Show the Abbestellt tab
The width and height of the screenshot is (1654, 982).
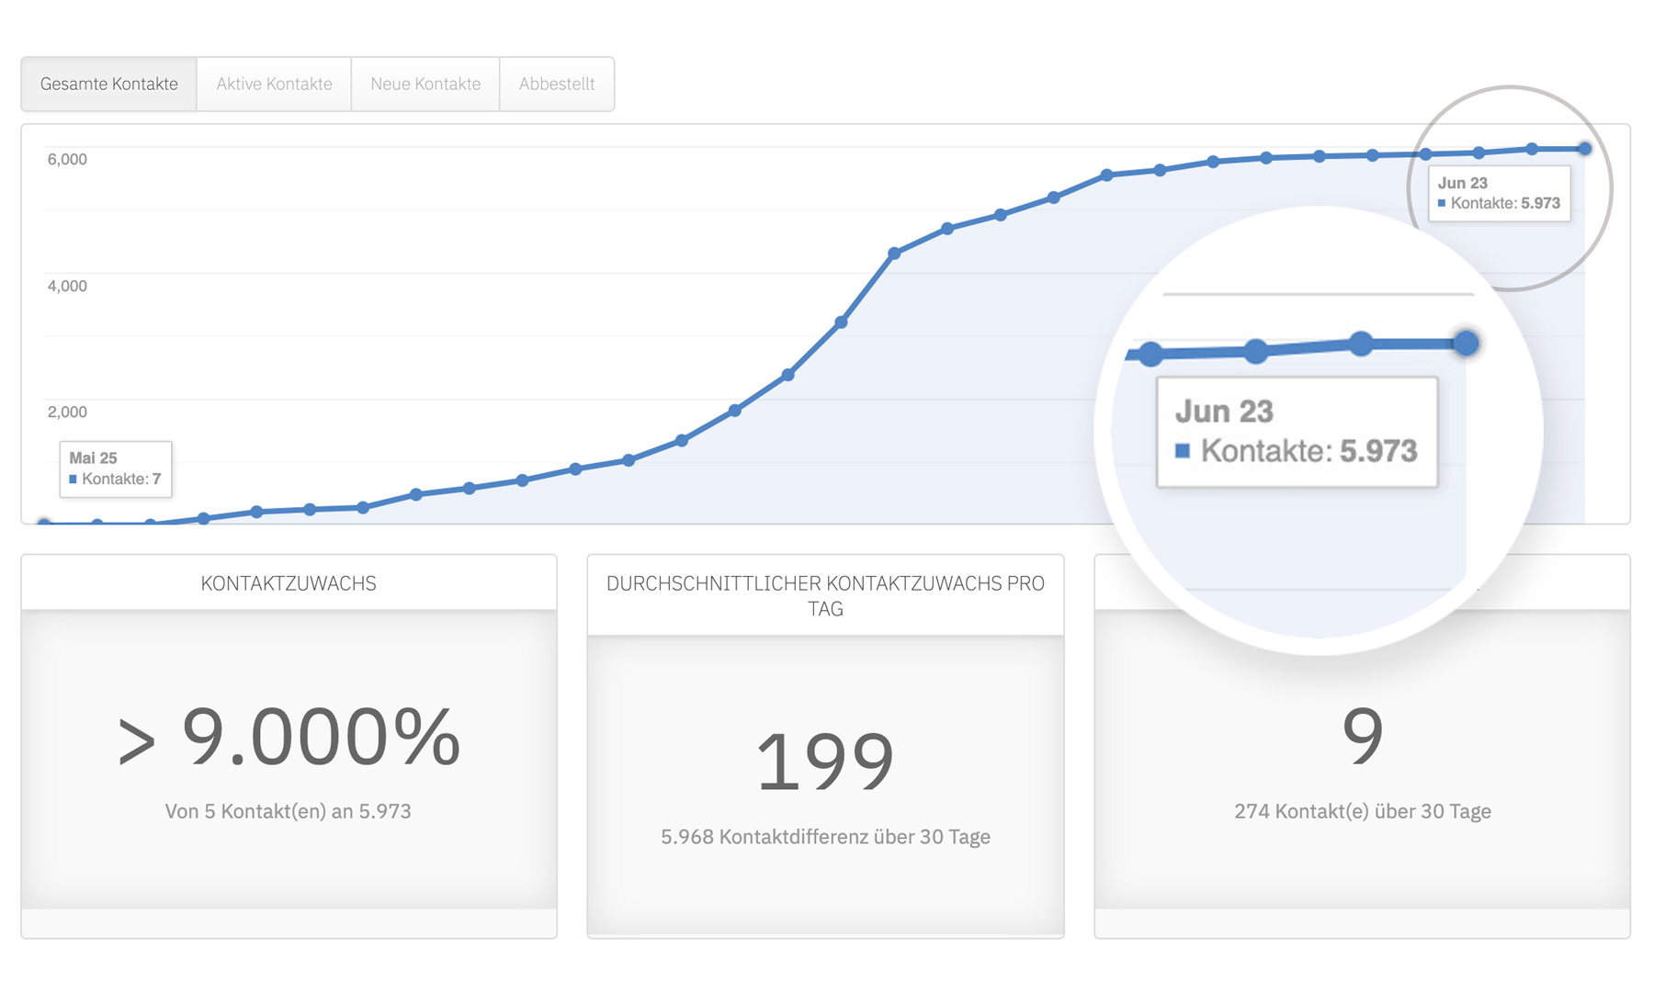(x=557, y=84)
